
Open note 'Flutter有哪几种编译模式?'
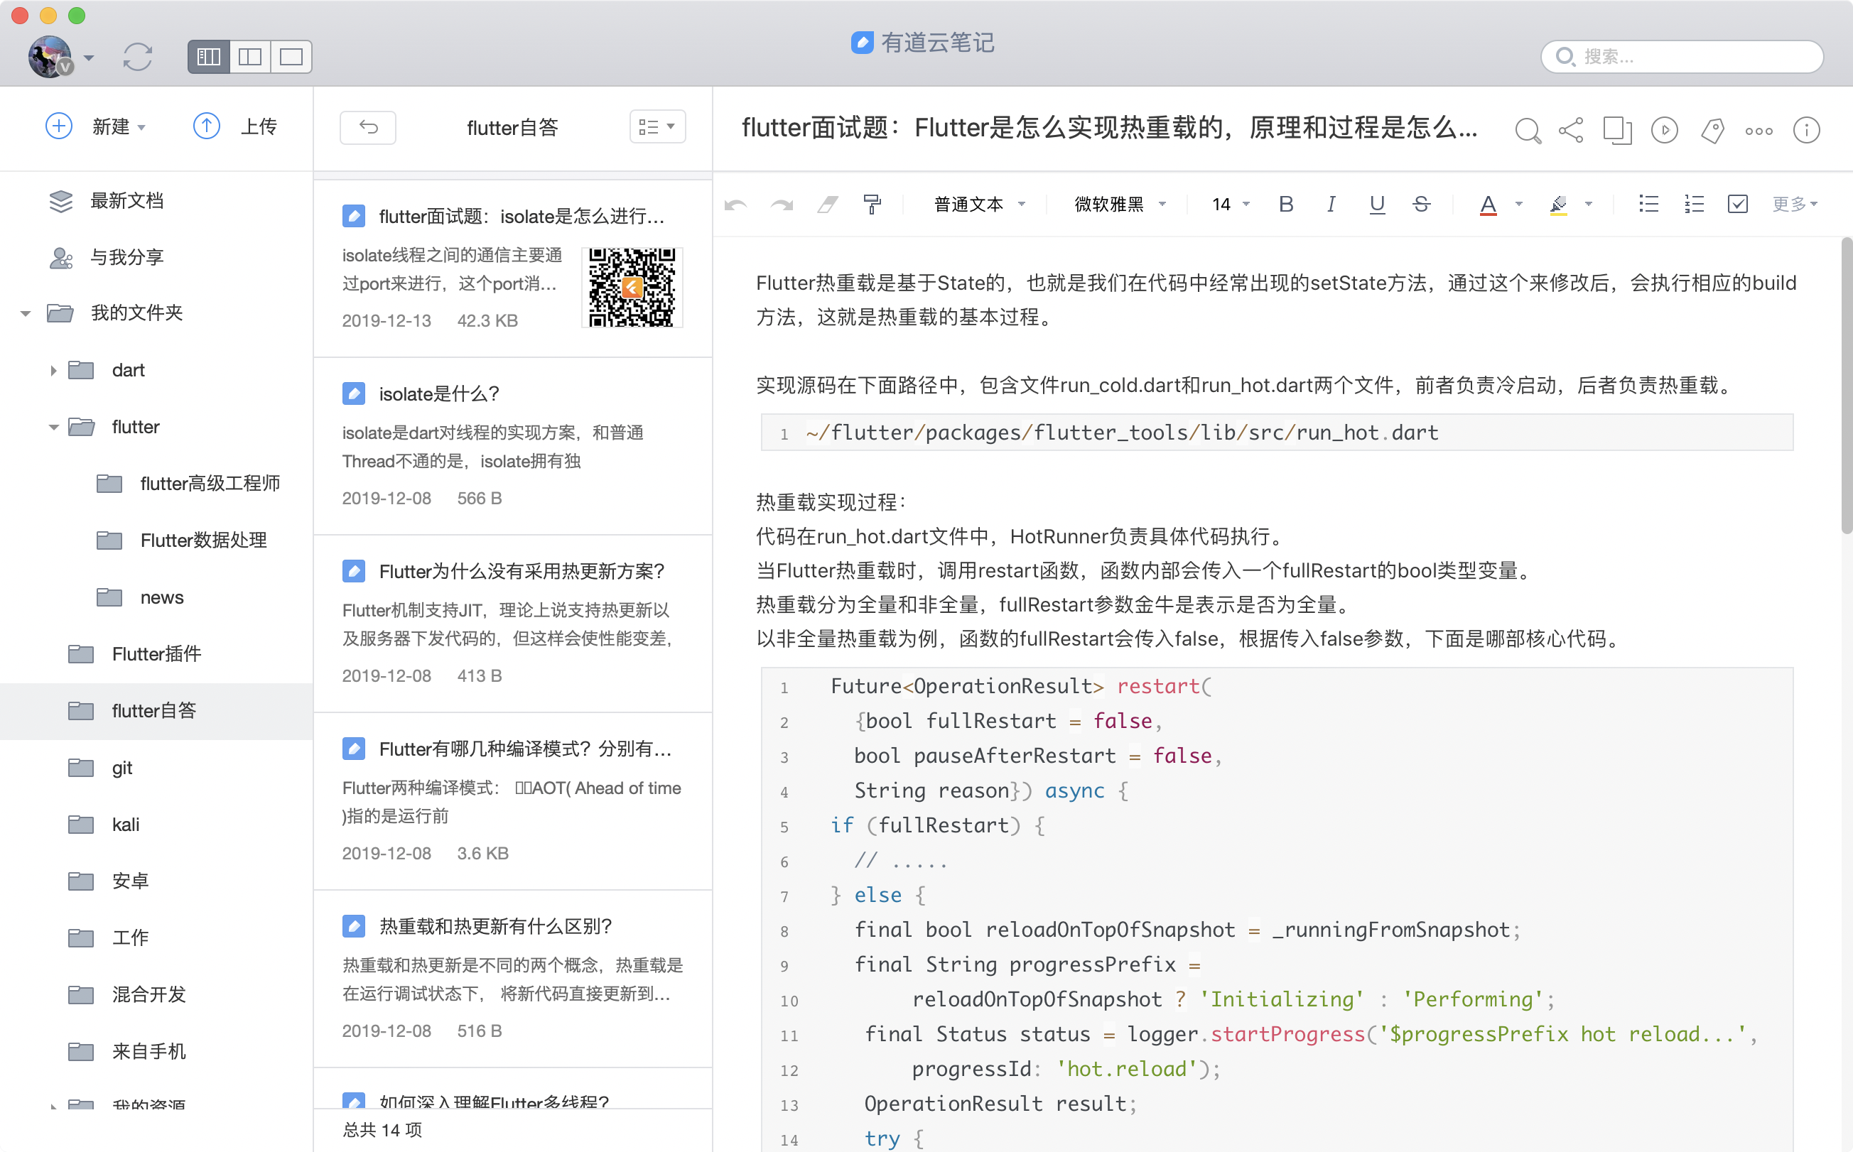[513, 800]
